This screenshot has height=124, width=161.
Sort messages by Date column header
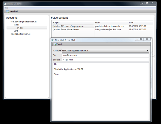point(140,22)
